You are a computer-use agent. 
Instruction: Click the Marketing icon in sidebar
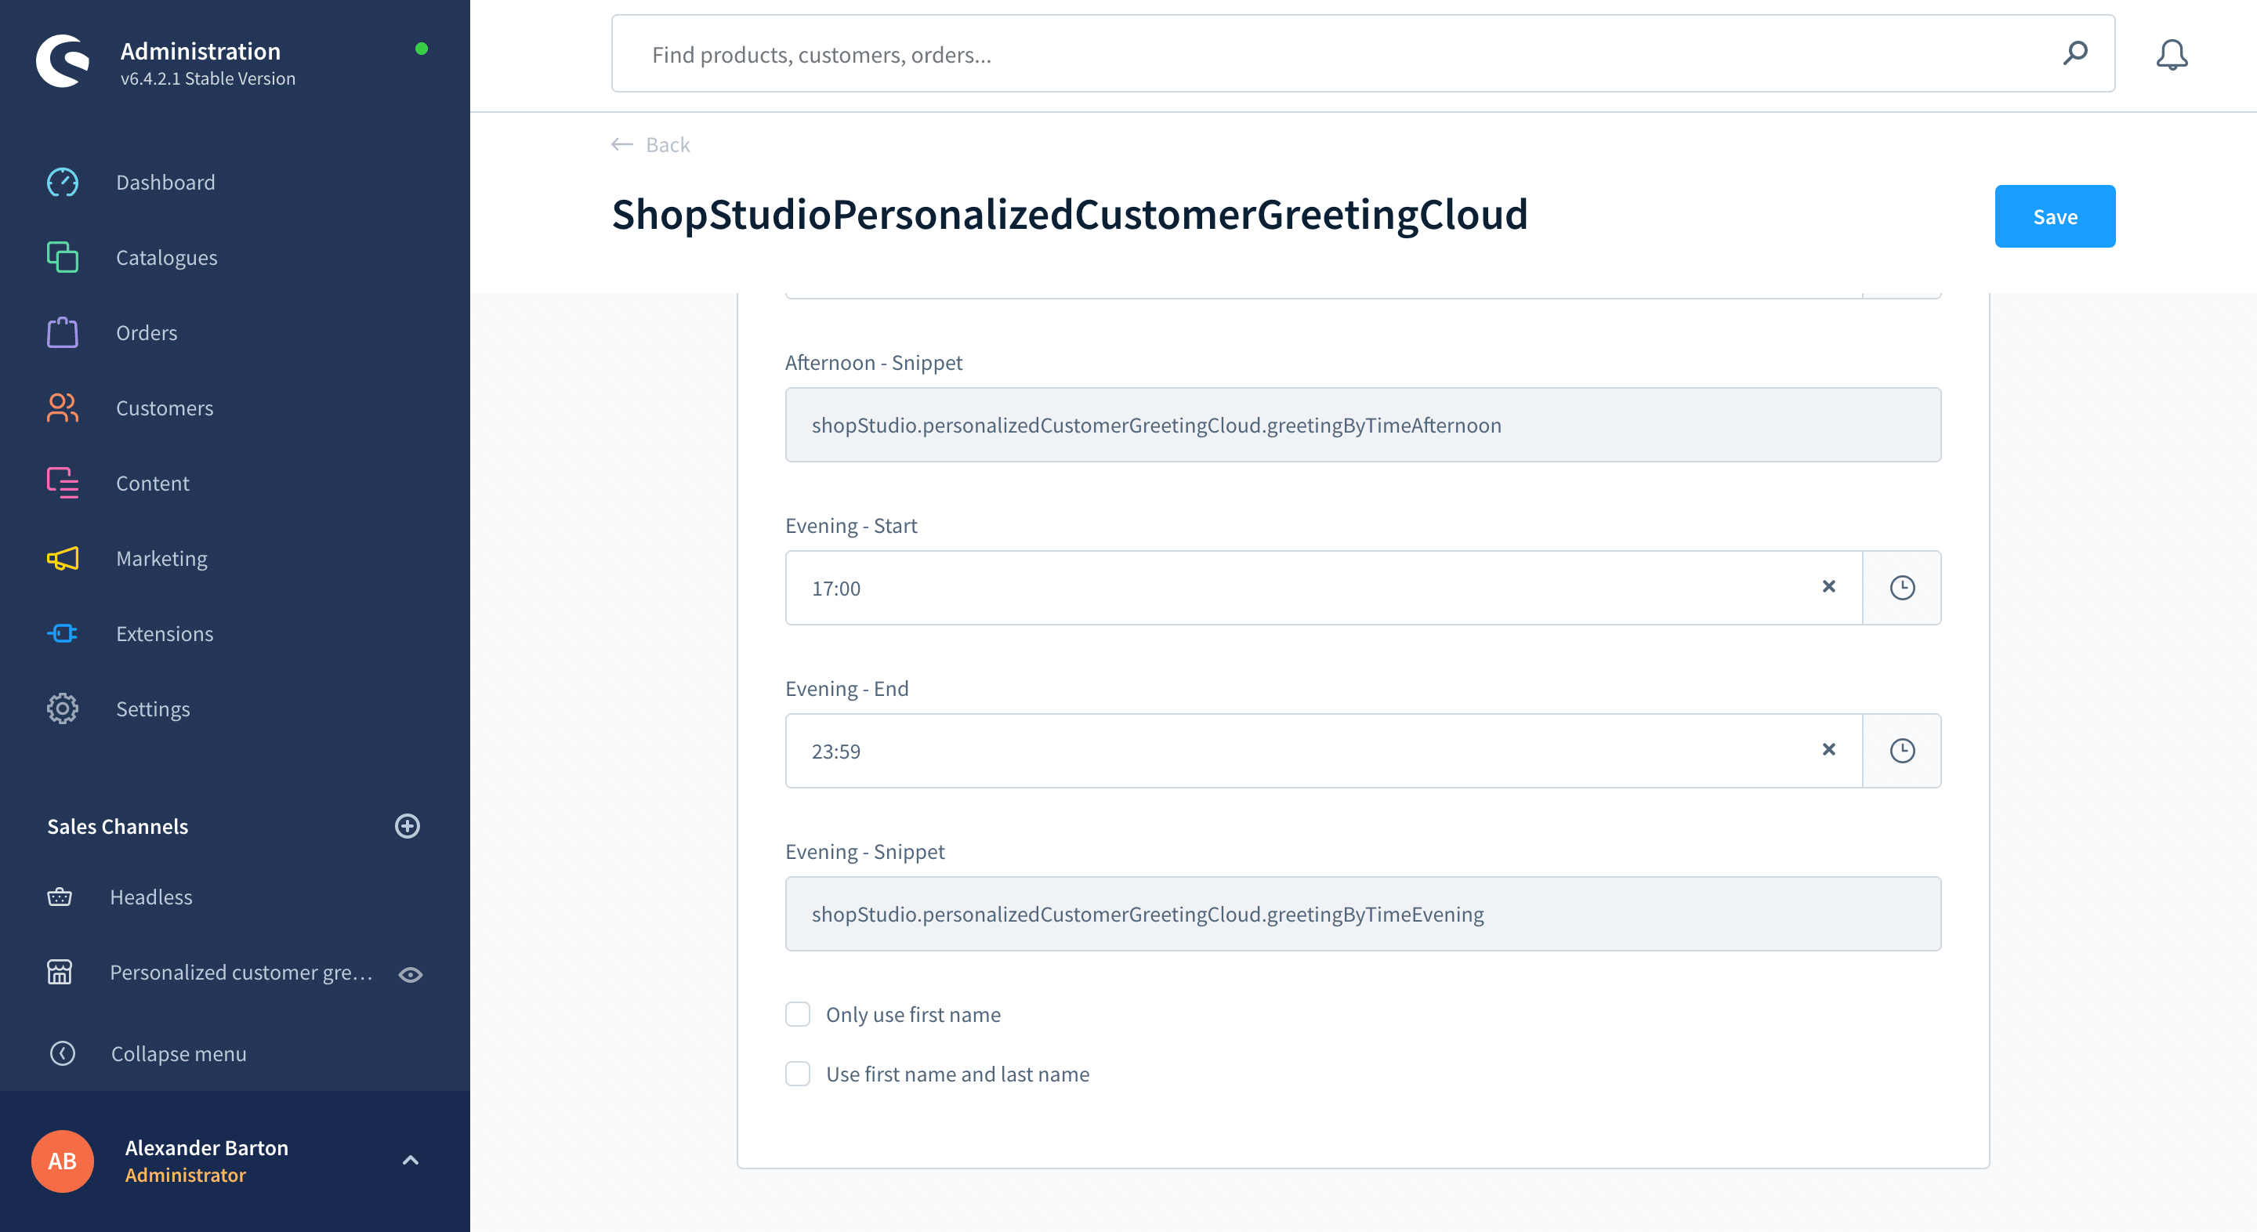pyautogui.click(x=60, y=558)
